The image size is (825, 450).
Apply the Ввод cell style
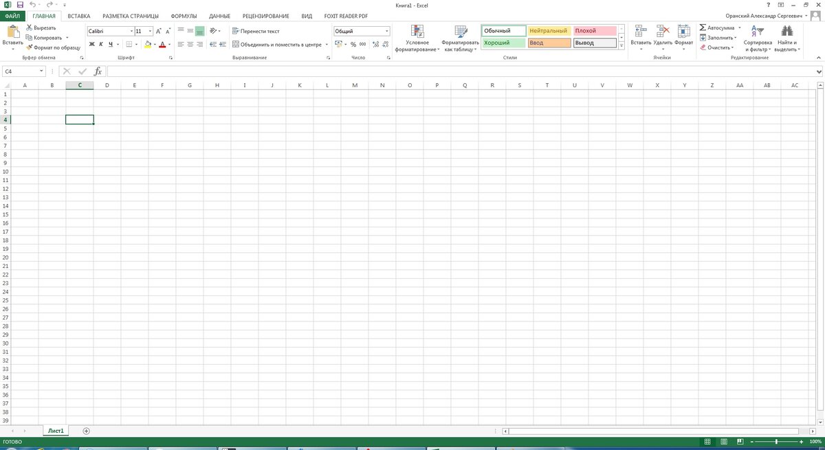tap(549, 43)
